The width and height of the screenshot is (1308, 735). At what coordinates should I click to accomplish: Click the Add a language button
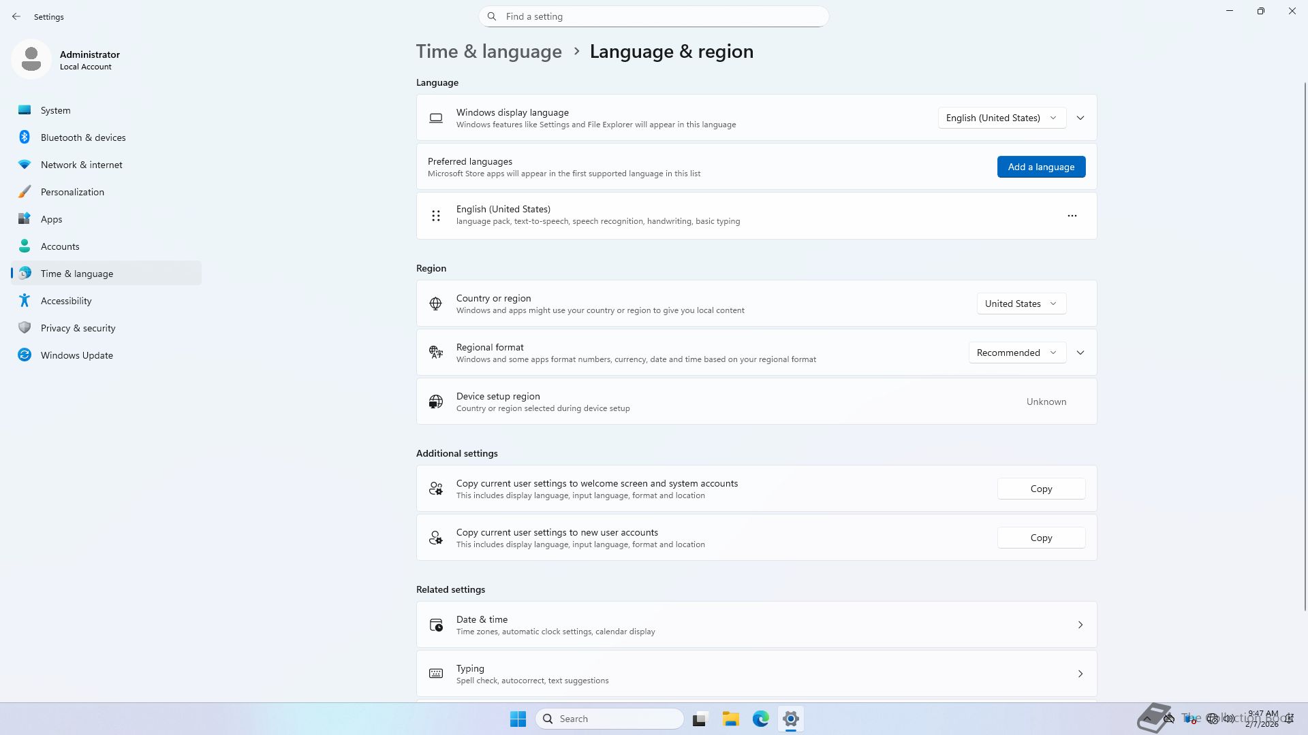pyautogui.click(x=1041, y=167)
